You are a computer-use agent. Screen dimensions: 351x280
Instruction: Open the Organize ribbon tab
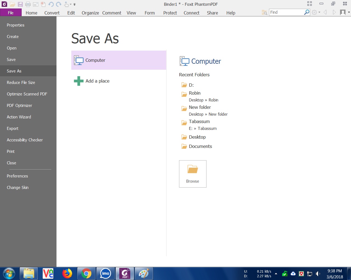[x=90, y=13]
